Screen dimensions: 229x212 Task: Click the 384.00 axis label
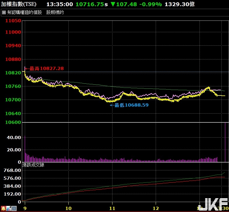click(x=12, y=186)
